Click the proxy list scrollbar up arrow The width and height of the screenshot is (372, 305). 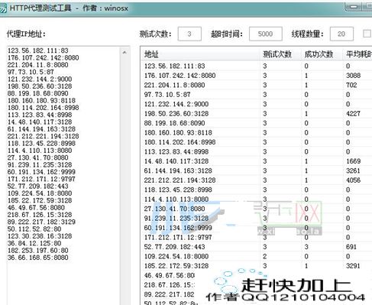125,53
